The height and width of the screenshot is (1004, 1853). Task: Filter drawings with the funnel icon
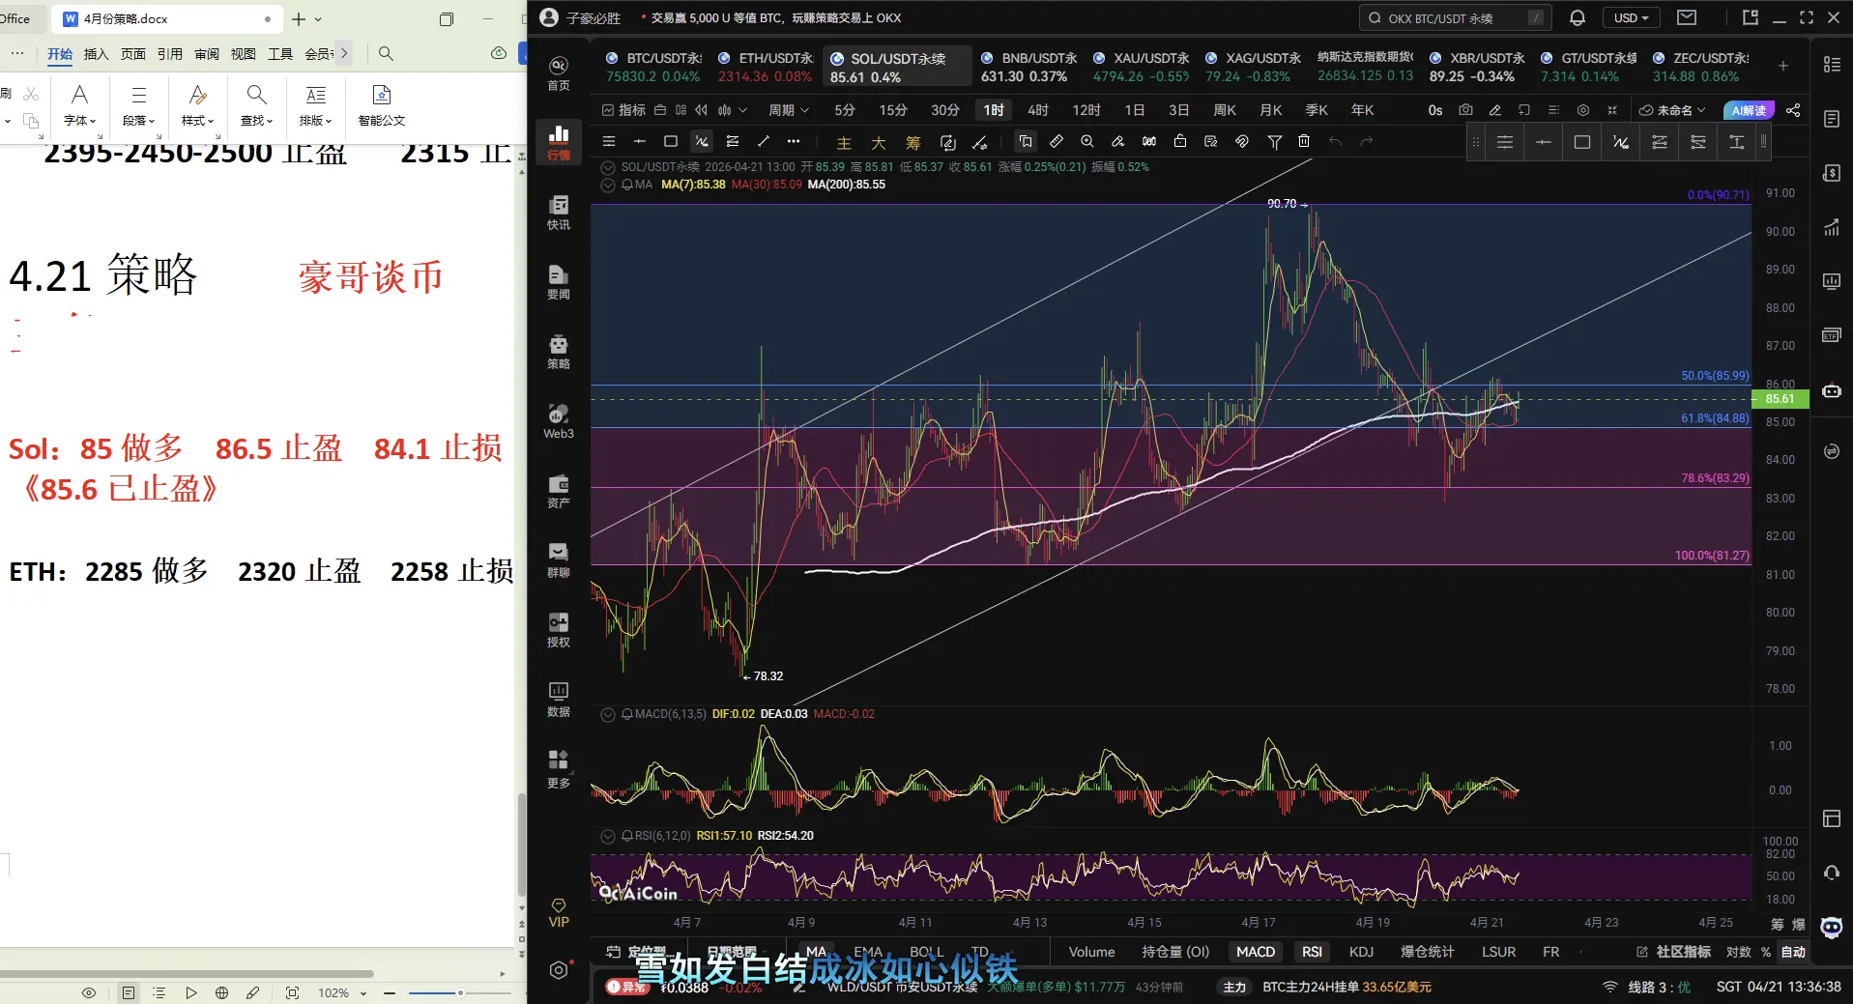click(x=1275, y=142)
